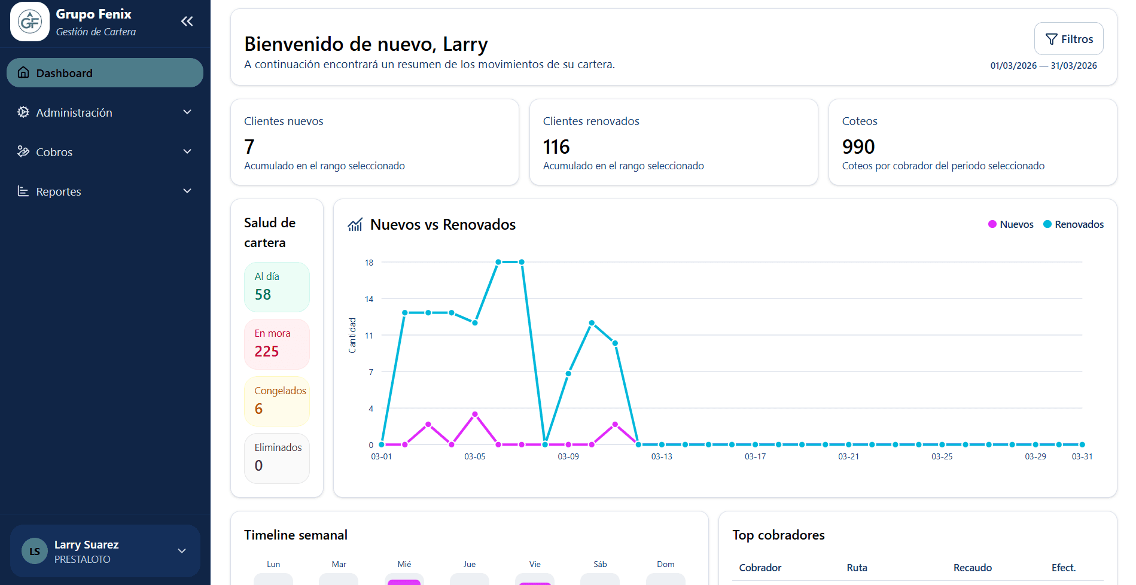Click the Administración gear icon
This screenshot has height=585, width=1136.
[x=23, y=112]
